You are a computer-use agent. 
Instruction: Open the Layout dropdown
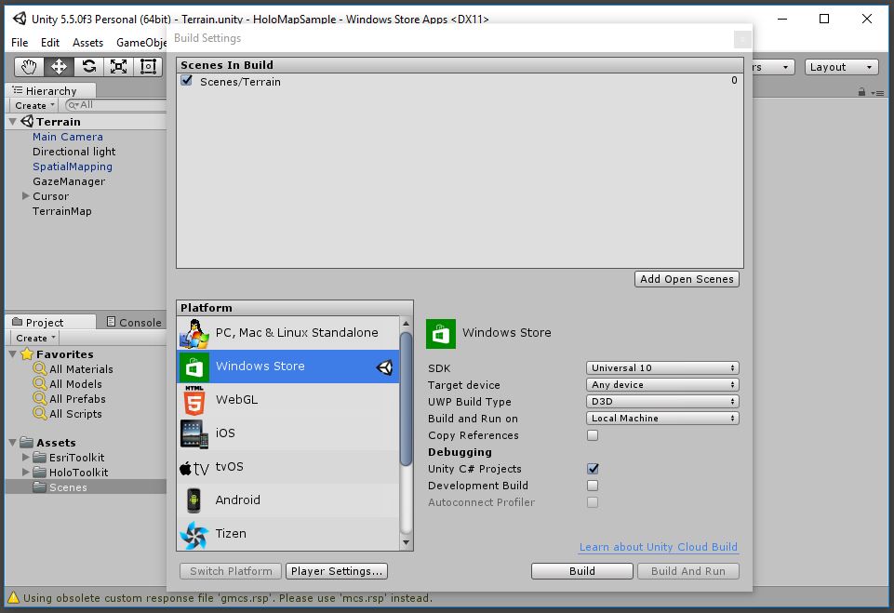(842, 67)
